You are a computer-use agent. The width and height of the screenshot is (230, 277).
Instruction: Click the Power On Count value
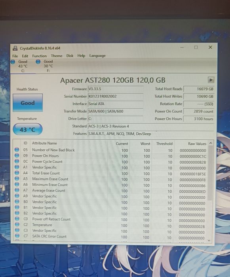click(199, 112)
